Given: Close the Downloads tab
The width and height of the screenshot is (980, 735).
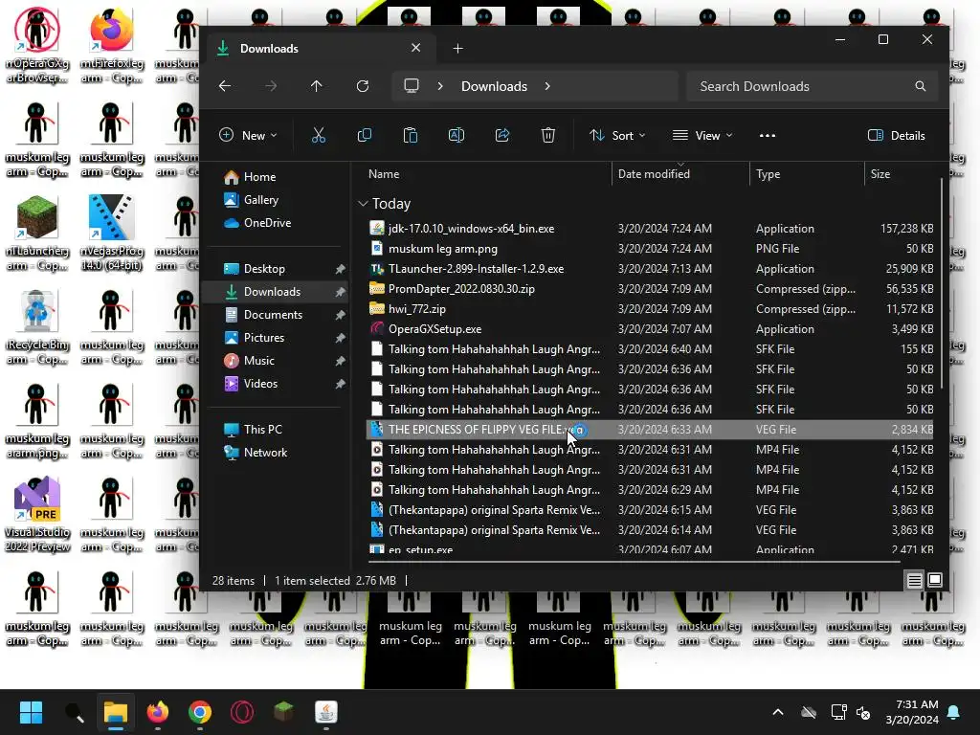Looking at the screenshot, I should pyautogui.click(x=415, y=48).
